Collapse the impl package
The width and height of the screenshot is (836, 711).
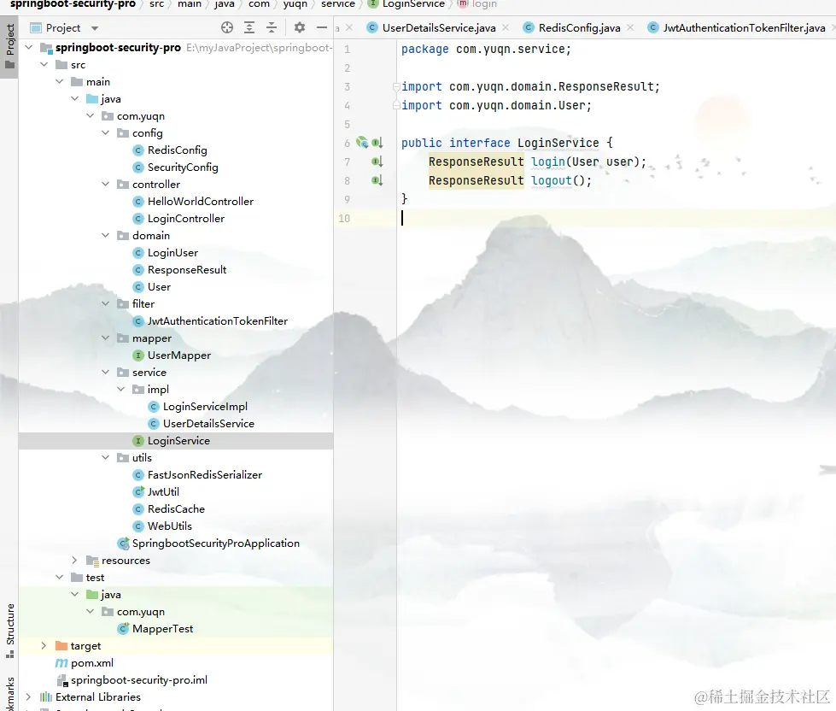pyautogui.click(x=121, y=390)
